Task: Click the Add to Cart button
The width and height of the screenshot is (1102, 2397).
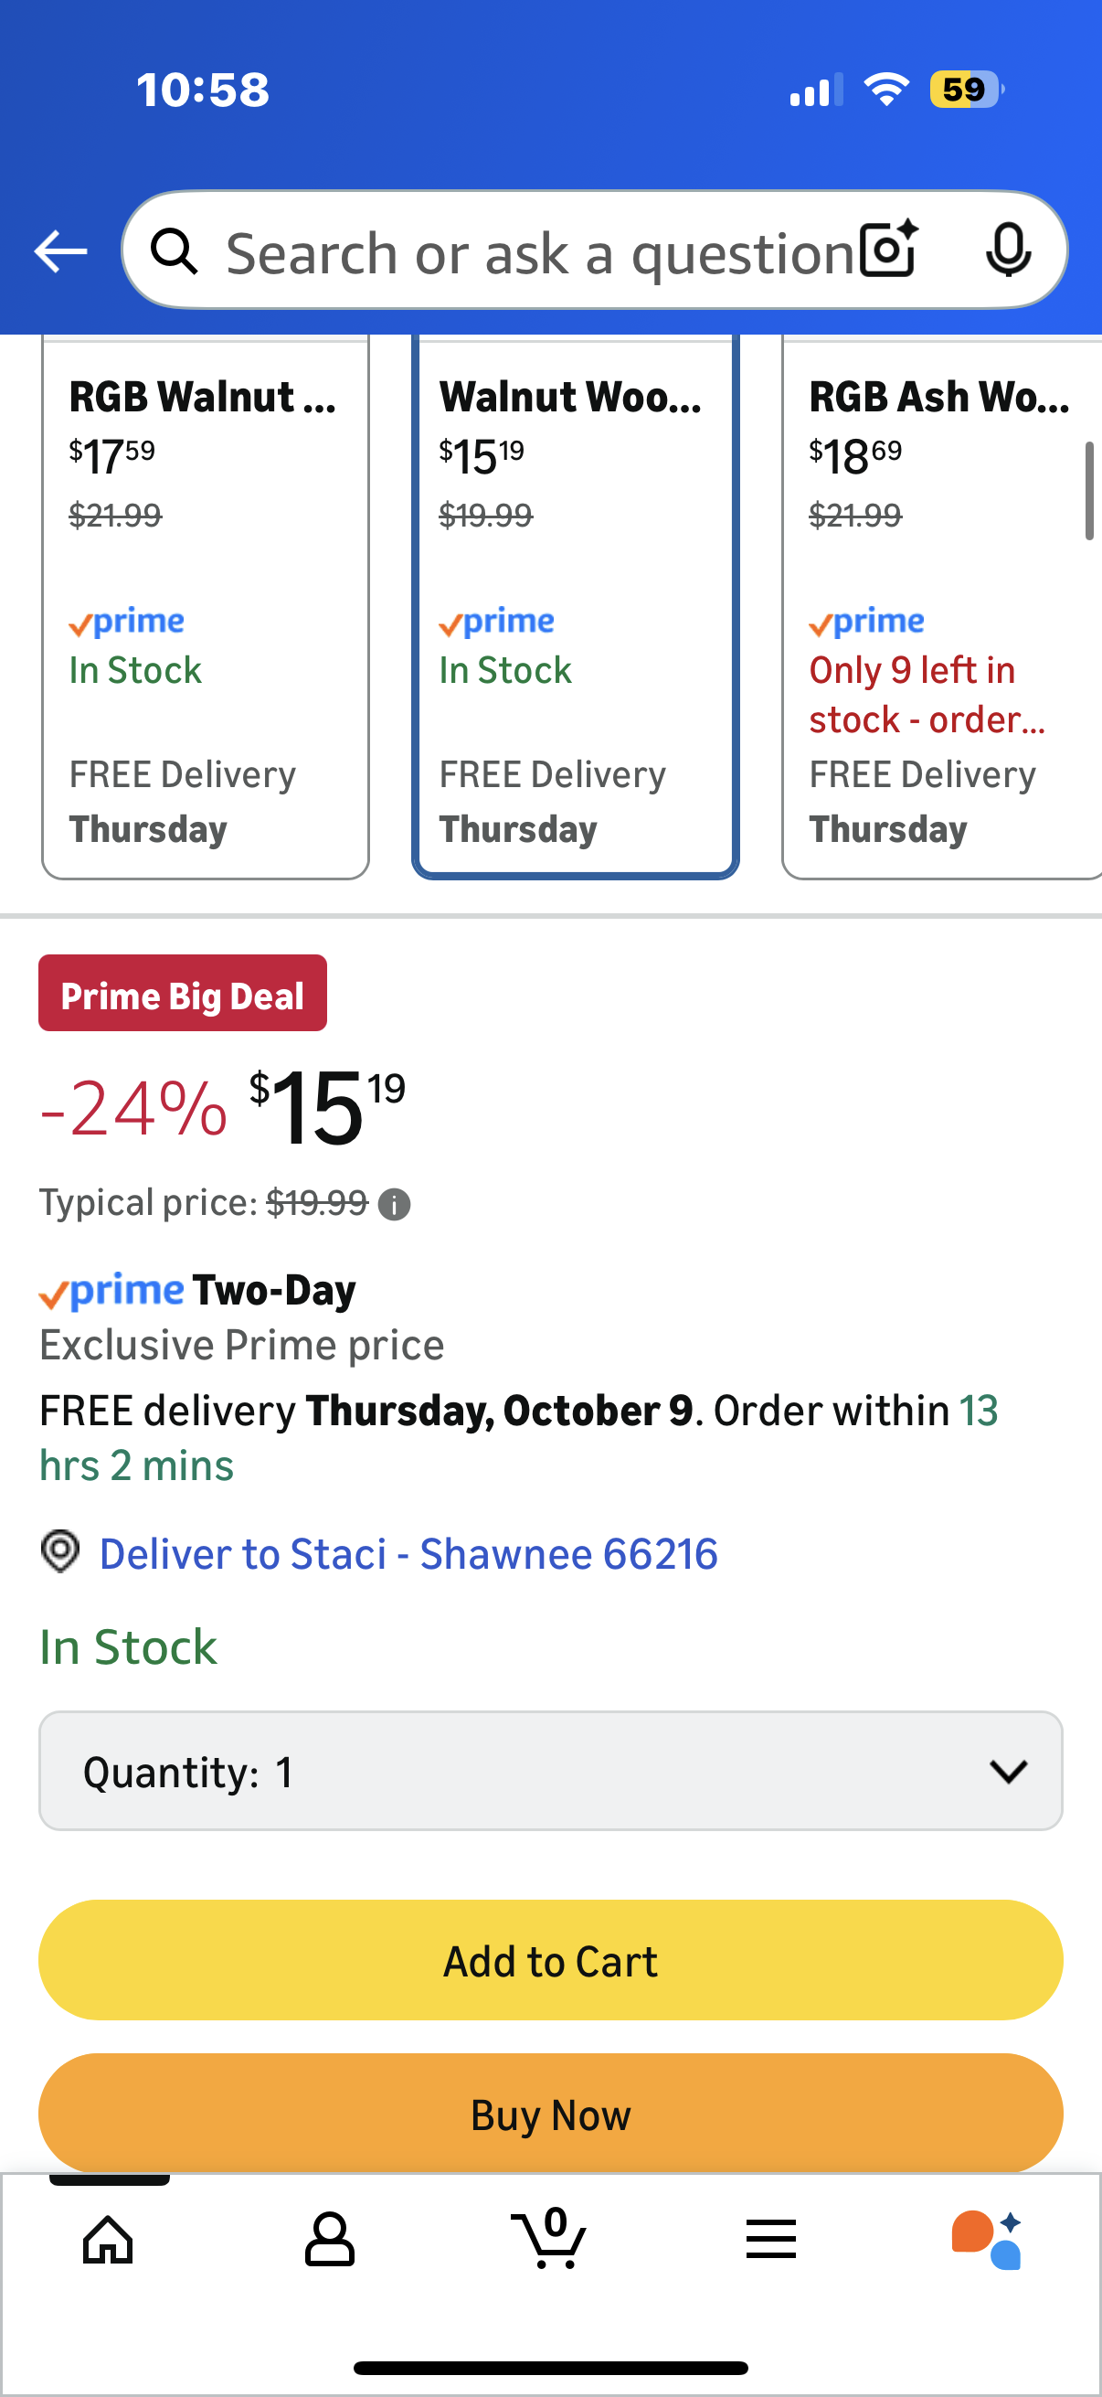Action: [x=550, y=1961]
